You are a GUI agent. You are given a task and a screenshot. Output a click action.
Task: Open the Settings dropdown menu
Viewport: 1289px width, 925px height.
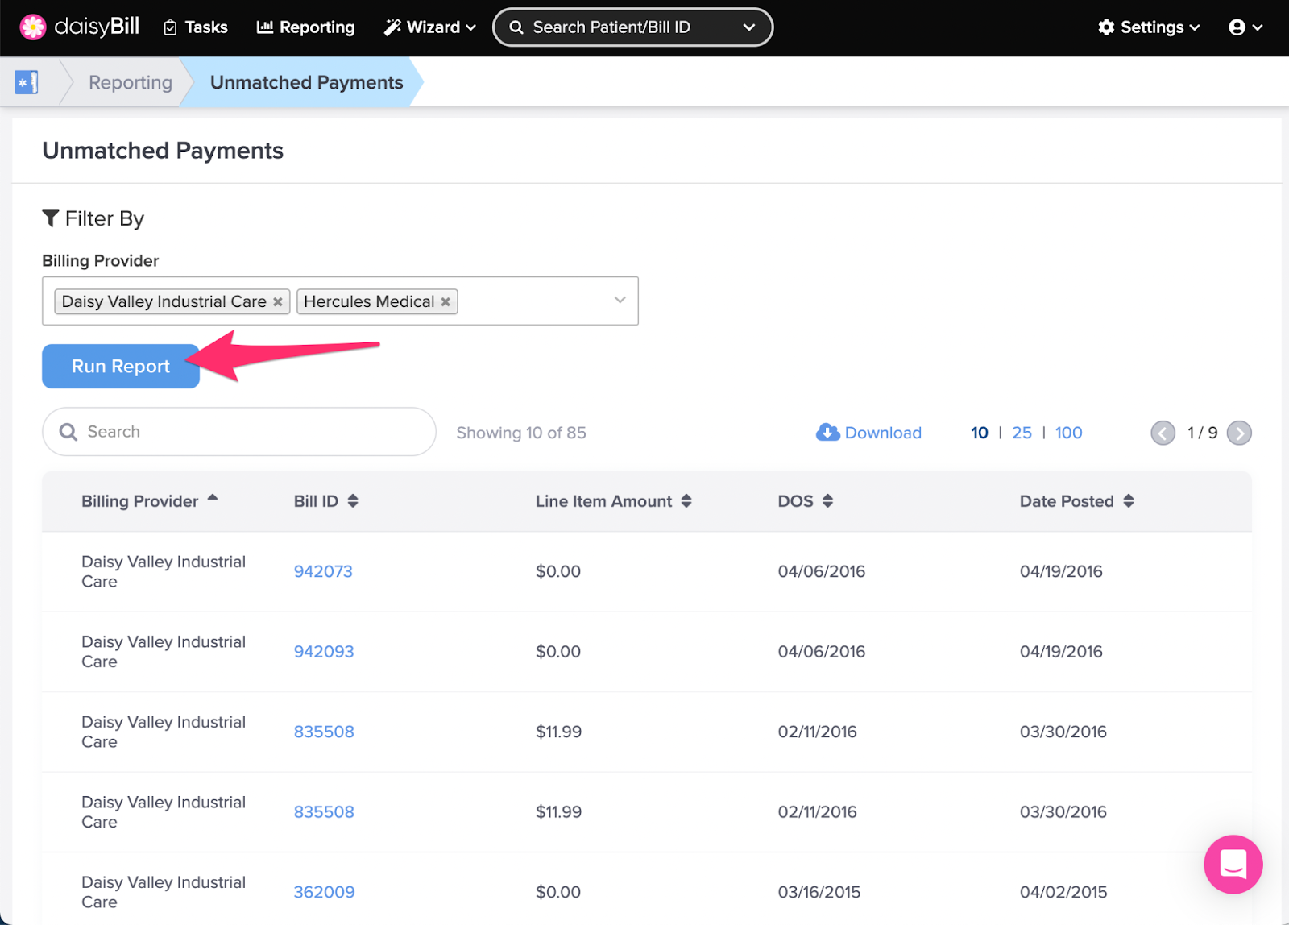(1149, 27)
